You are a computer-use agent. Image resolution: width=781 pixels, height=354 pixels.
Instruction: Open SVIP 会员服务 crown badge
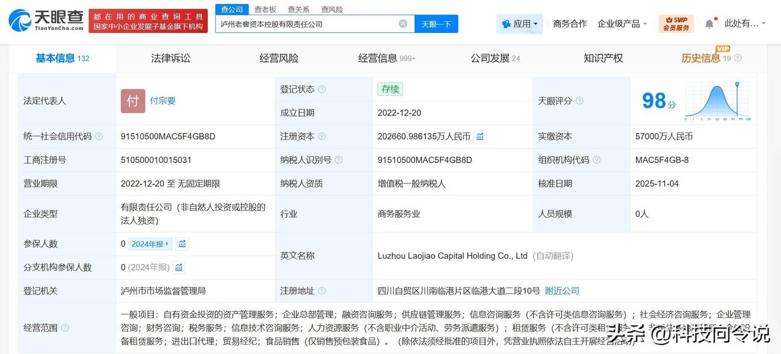coord(676,23)
